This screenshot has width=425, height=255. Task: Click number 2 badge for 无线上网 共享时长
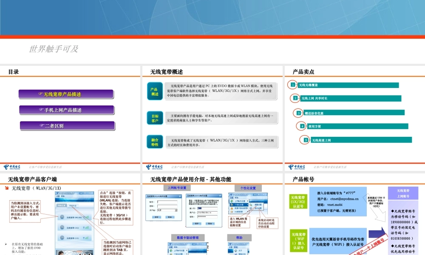296,98
